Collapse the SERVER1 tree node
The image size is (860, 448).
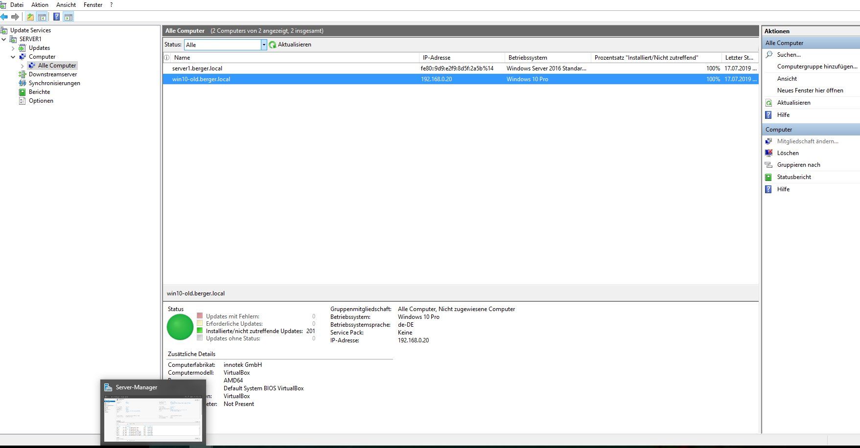coord(4,39)
